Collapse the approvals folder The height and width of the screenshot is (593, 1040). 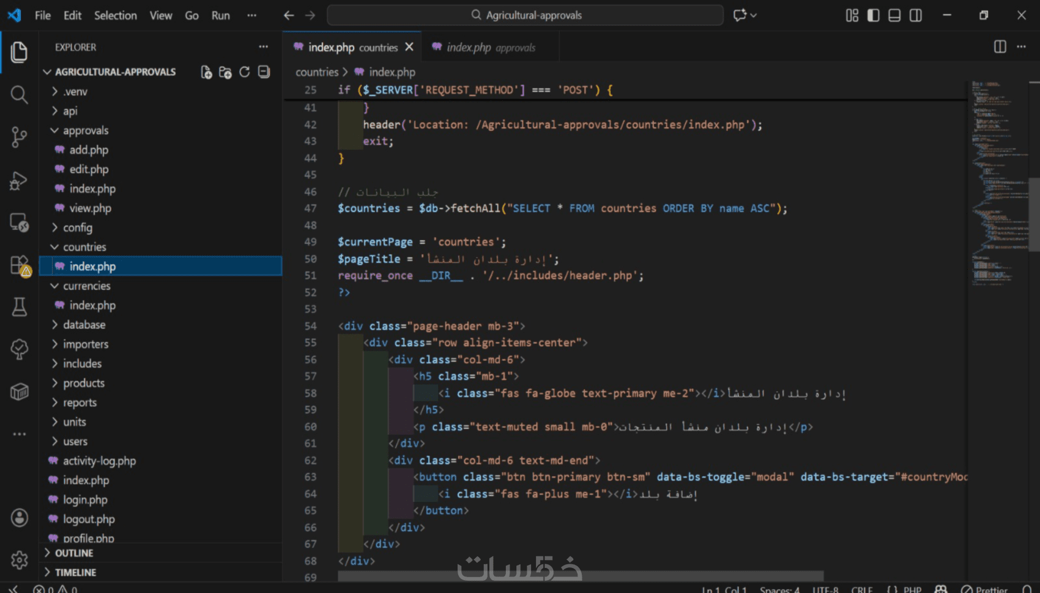(x=85, y=130)
